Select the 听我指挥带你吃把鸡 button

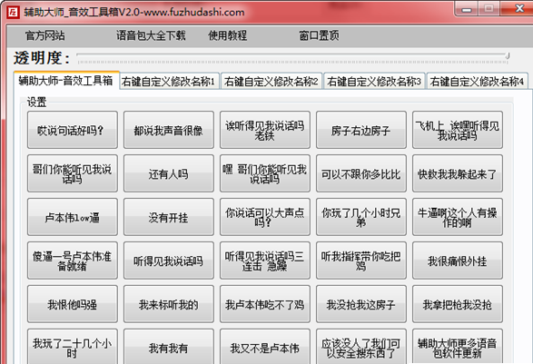coord(361,261)
